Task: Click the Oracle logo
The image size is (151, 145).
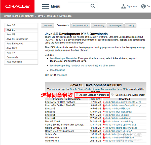Action: [17, 6]
